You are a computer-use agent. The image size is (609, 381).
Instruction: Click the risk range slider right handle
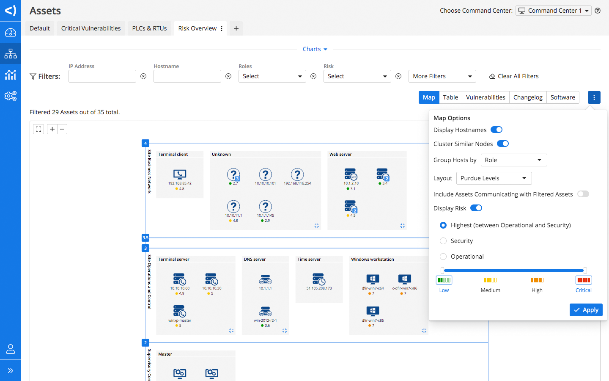tap(585, 270)
